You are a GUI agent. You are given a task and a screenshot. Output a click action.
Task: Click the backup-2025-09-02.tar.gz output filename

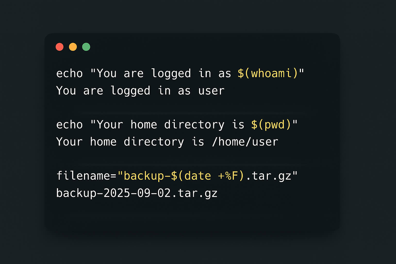(137, 193)
